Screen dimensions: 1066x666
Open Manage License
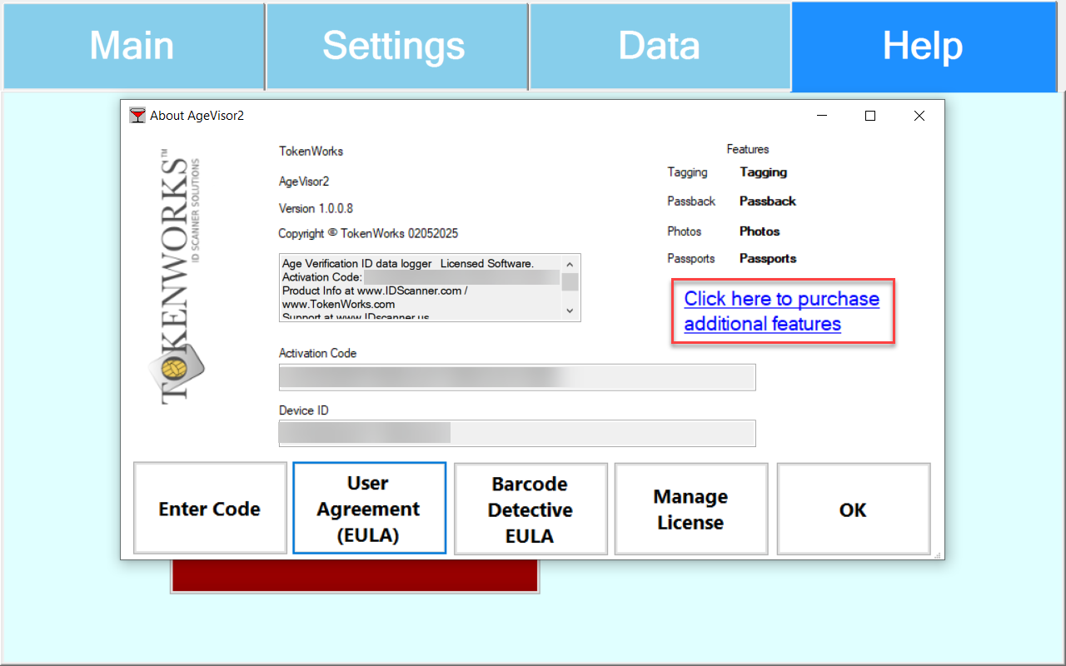click(691, 509)
